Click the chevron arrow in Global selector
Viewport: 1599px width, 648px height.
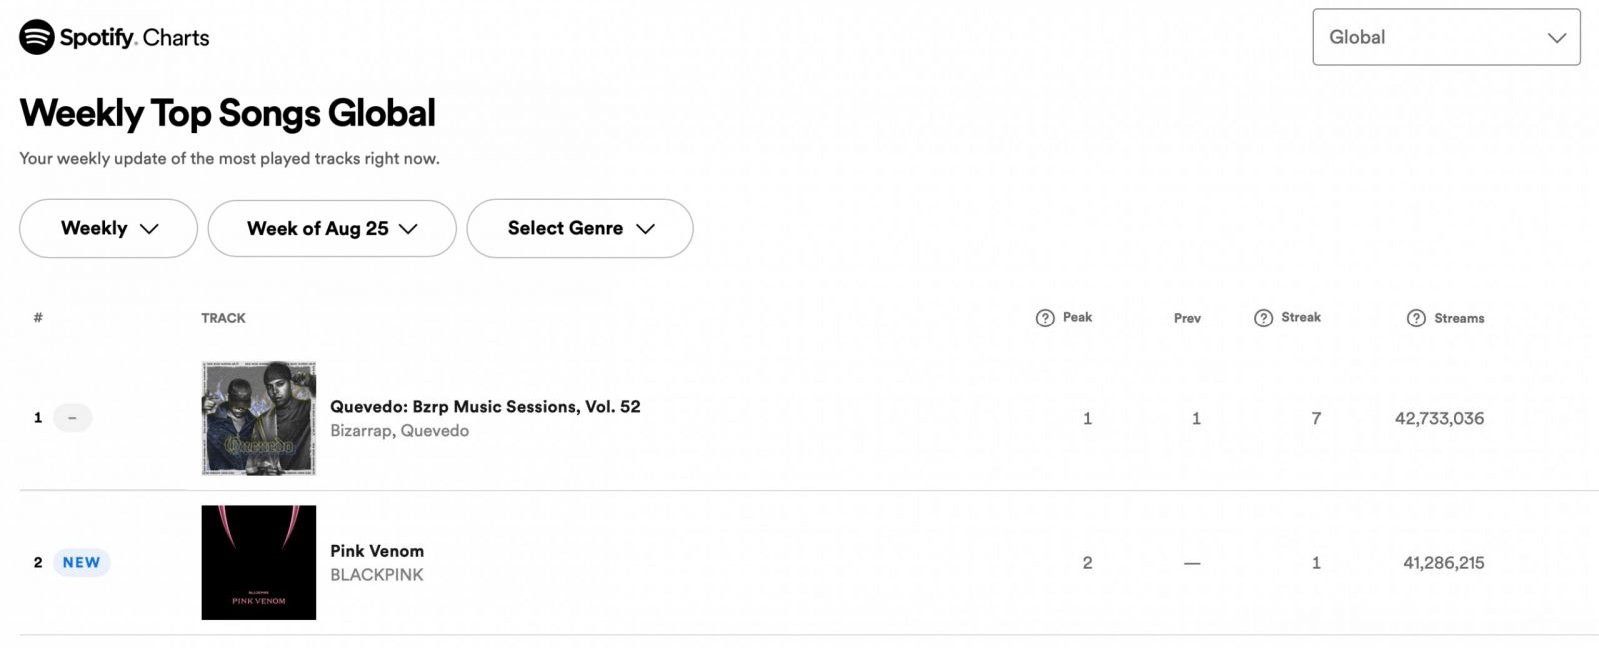coord(1556,38)
